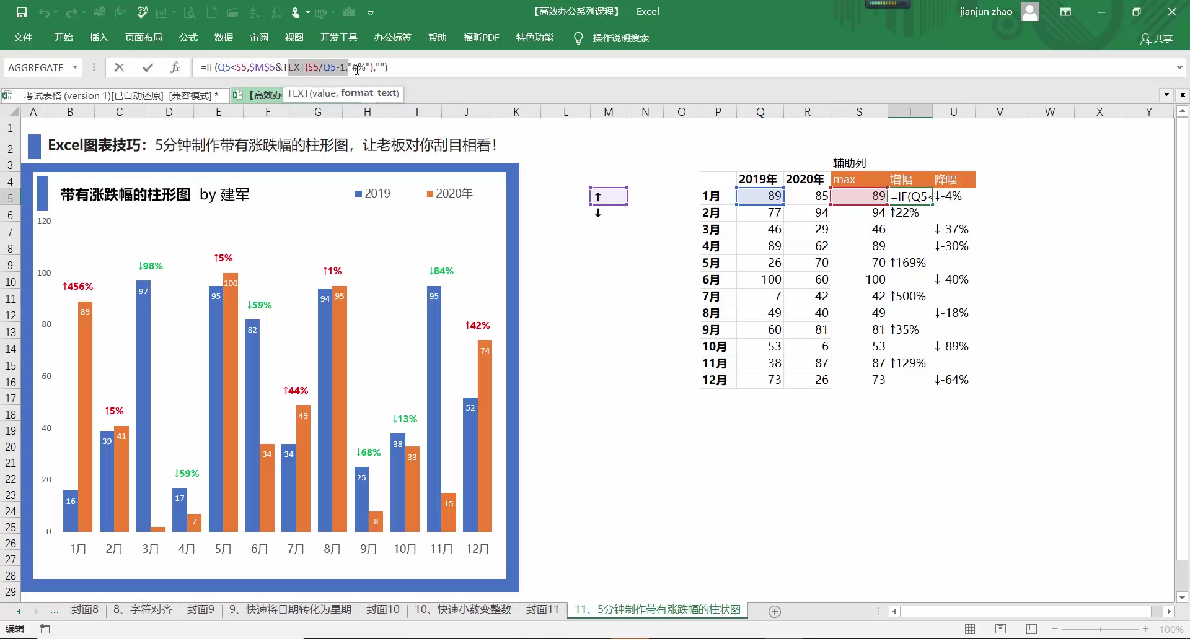
Task: Click the touch/mouse mode hand icon
Action: click(x=296, y=12)
